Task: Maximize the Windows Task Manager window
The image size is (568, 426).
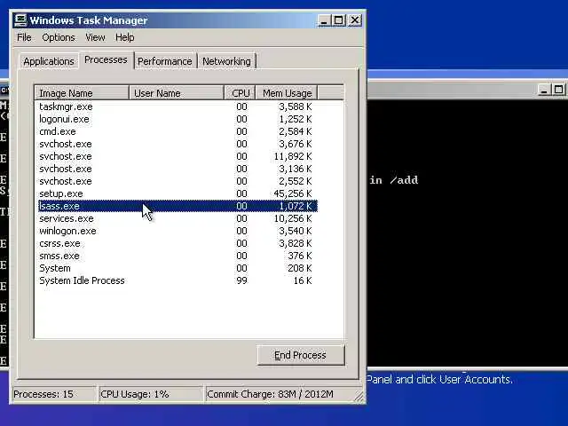Action: (x=339, y=20)
